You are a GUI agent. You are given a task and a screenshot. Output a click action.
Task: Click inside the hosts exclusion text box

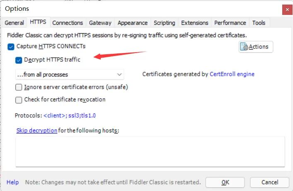150,152
